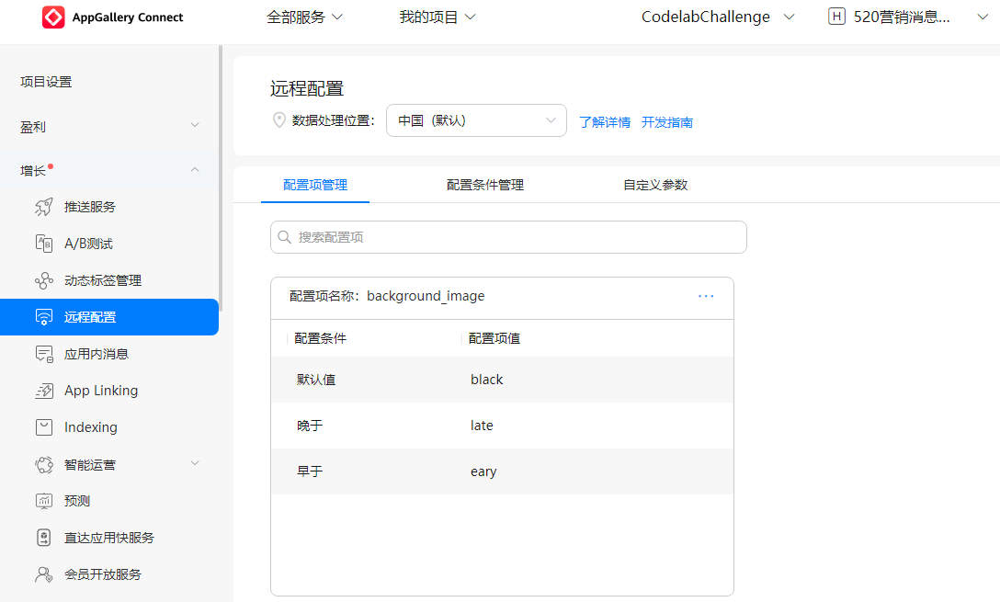Collapse the 增长 sidebar section
Viewport: 1000px width, 602px height.
click(195, 170)
